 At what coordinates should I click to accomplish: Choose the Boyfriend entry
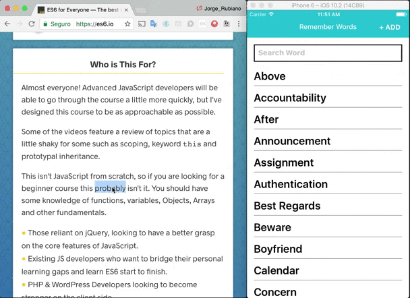coord(328,249)
